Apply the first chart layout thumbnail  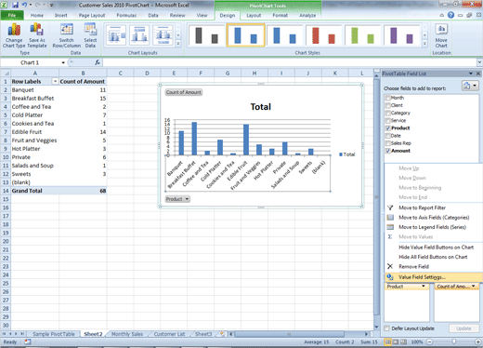(x=116, y=35)
